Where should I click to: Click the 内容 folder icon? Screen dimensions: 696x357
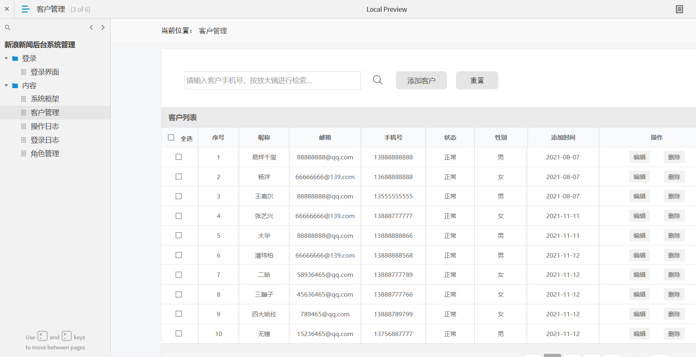tap(15, 86)
